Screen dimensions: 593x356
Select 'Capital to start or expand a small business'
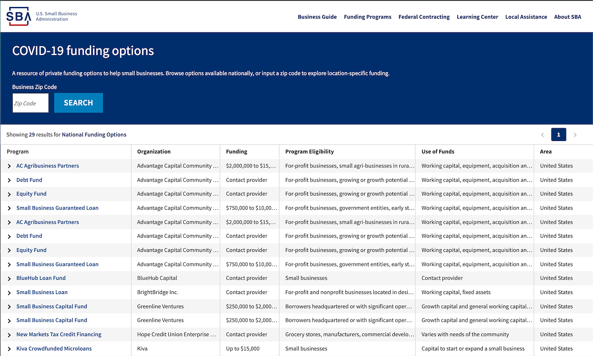tap(473, 349)
